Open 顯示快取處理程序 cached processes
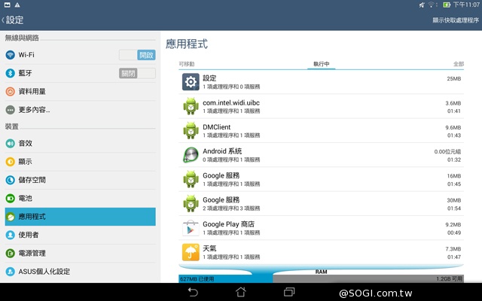This screenshot has height=301, width=482. pyautogui.click(x=456, y=20)
